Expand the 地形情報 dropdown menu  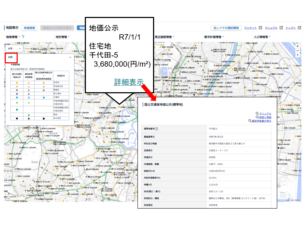pos(62,37)
